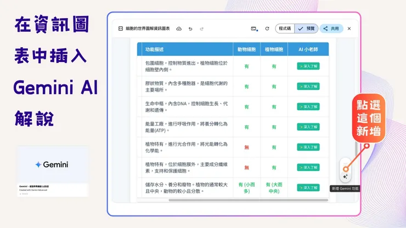
Task: Click 深入了解 for the 光合作用 row
Action: click(308, 147)
